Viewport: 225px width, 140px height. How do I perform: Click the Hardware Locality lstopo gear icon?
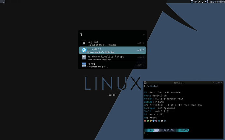[84, 57]
